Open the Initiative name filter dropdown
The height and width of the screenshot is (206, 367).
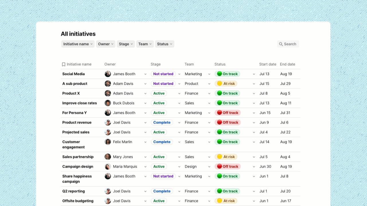78,44
